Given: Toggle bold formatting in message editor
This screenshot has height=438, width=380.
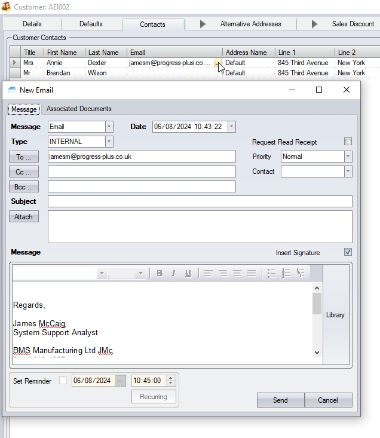Looking at the screenshot, I should coord(160,273).
